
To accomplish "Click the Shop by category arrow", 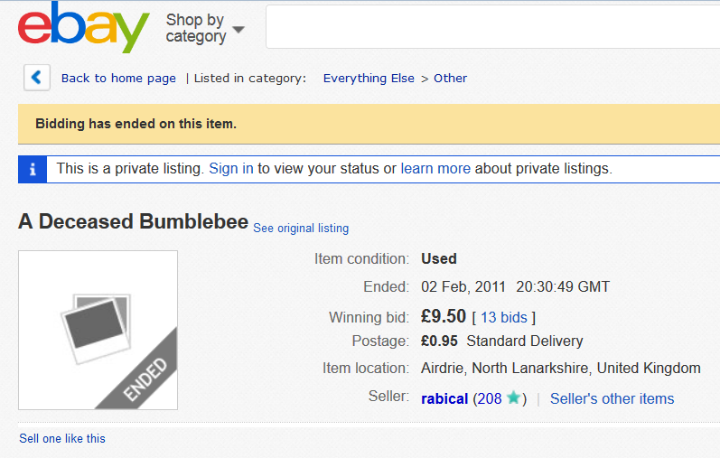I will click(238, 30).
